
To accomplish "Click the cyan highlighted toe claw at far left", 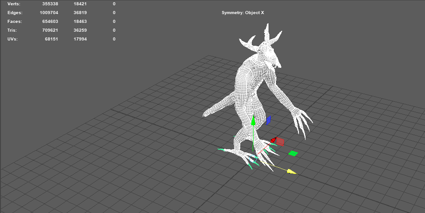I will (220, 150).
